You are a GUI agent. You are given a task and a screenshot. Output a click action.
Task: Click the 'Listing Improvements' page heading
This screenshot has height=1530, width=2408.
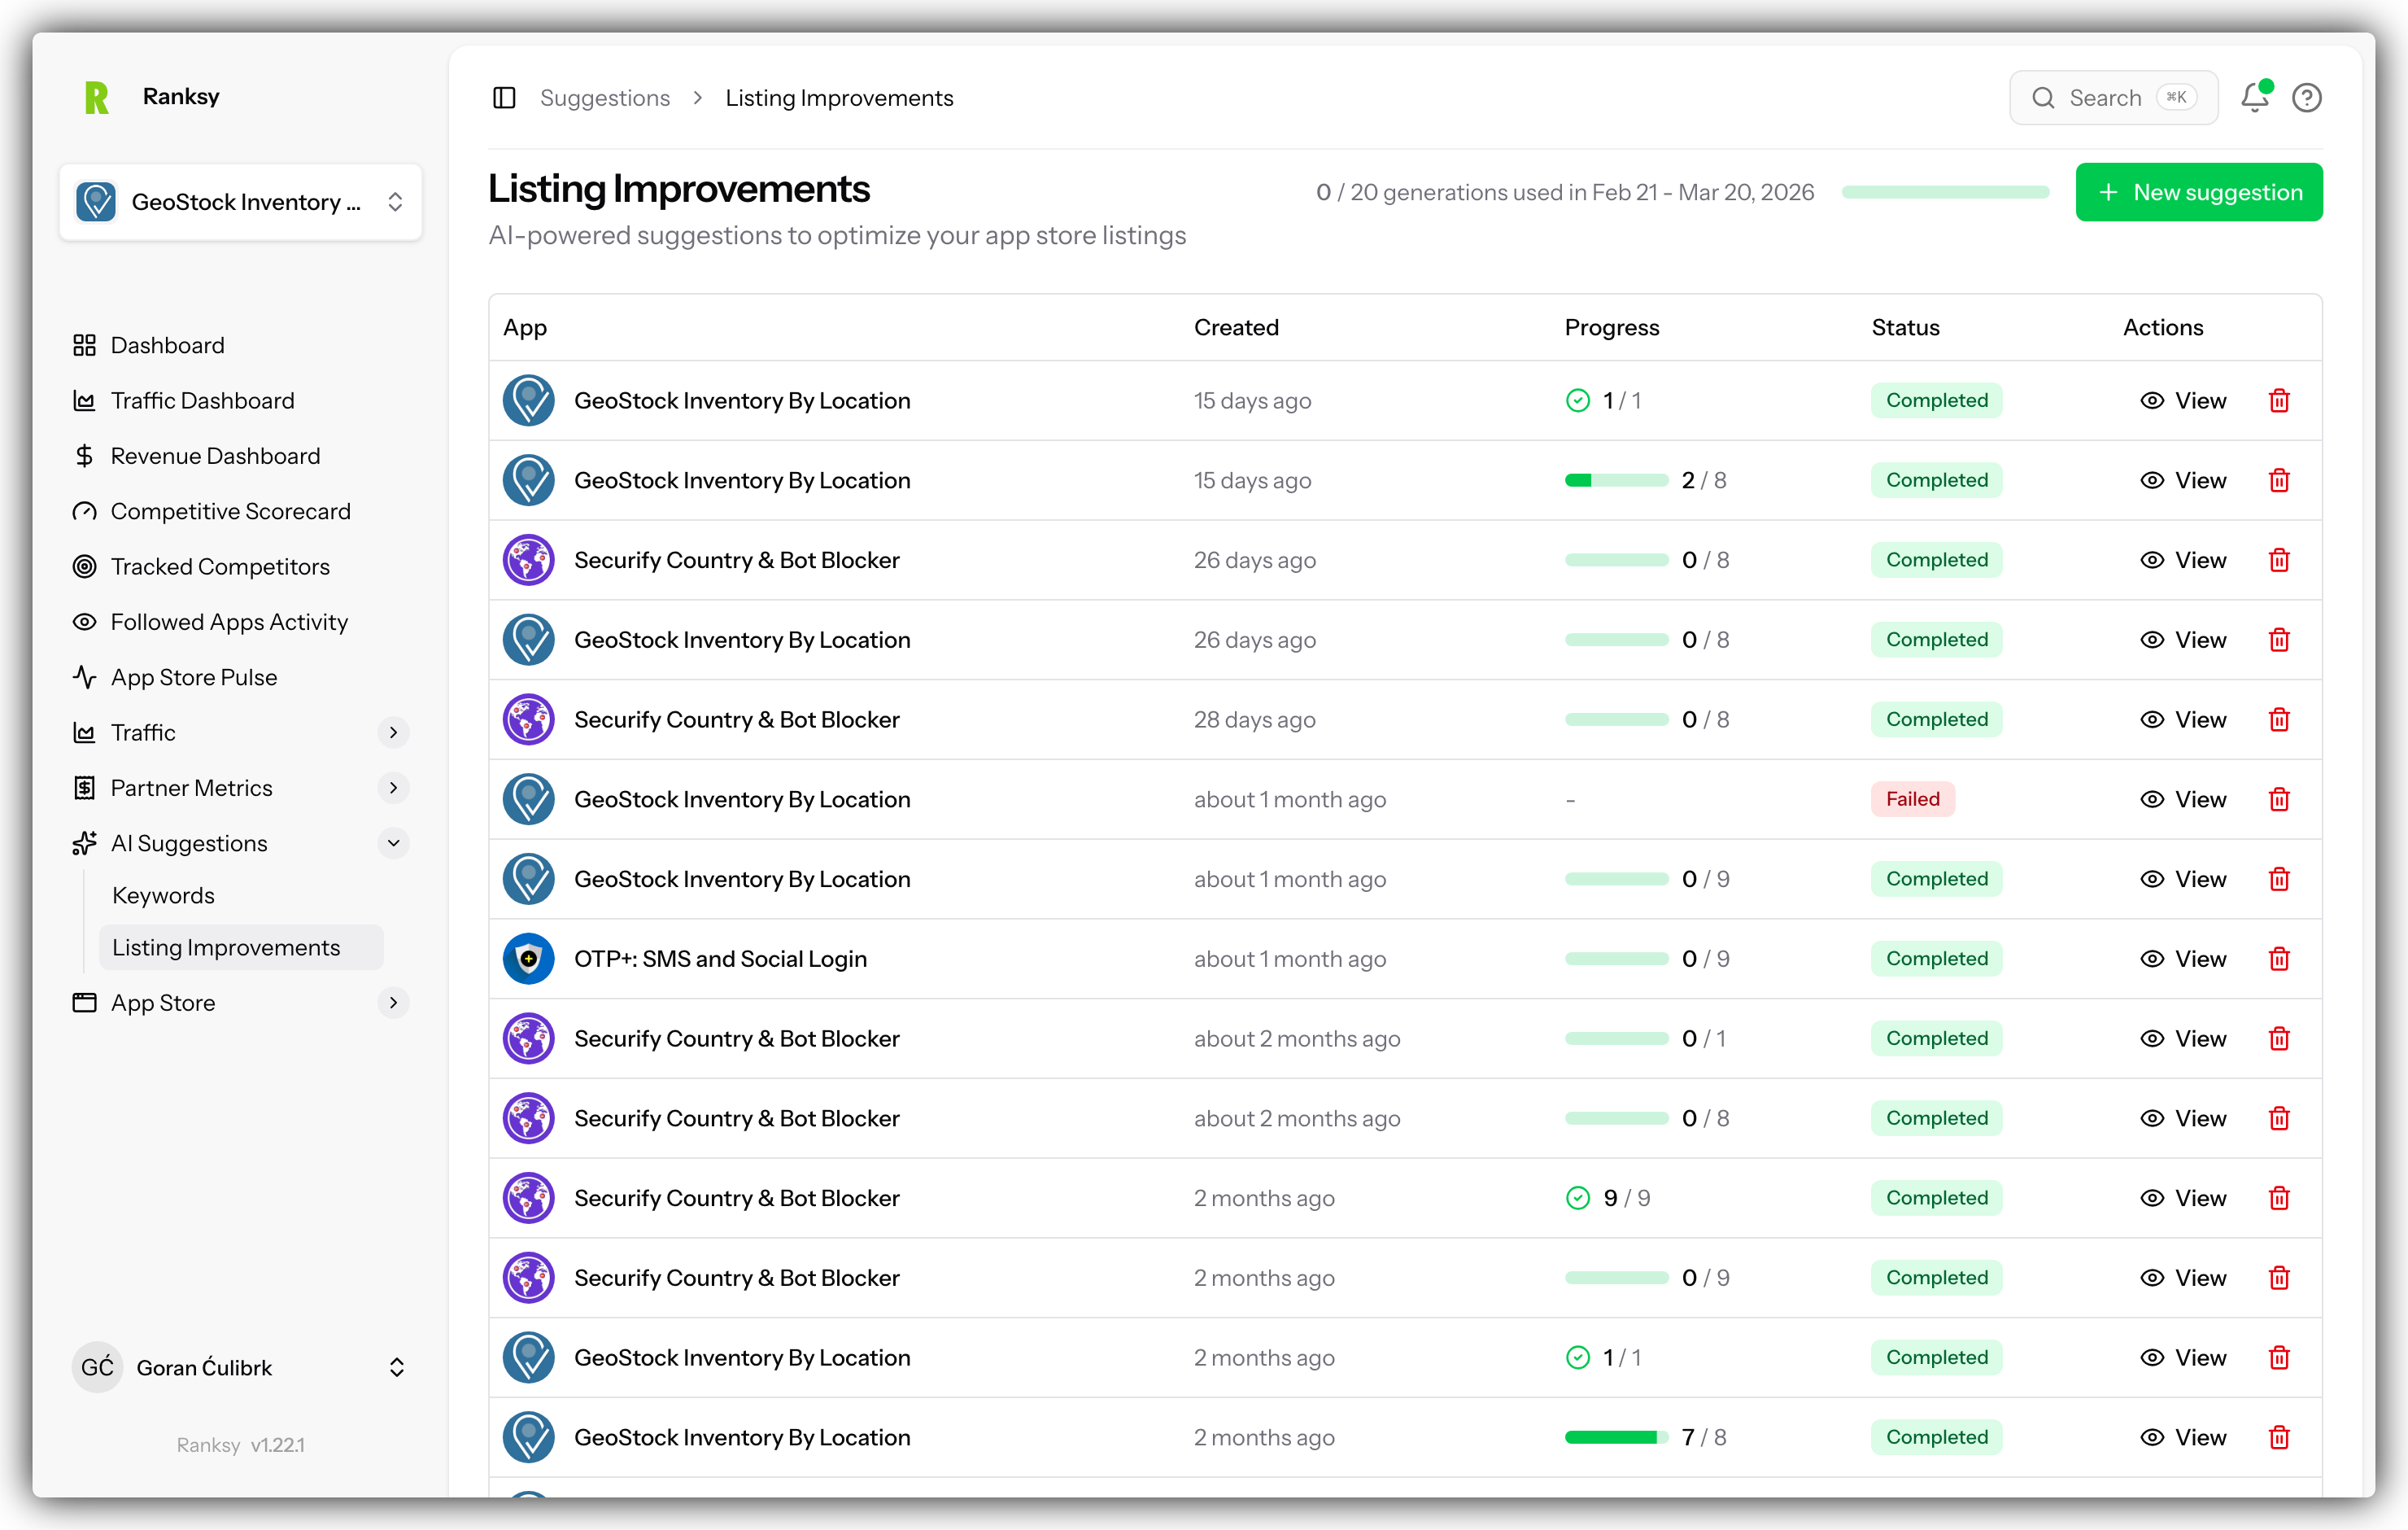tap(679, 189)
